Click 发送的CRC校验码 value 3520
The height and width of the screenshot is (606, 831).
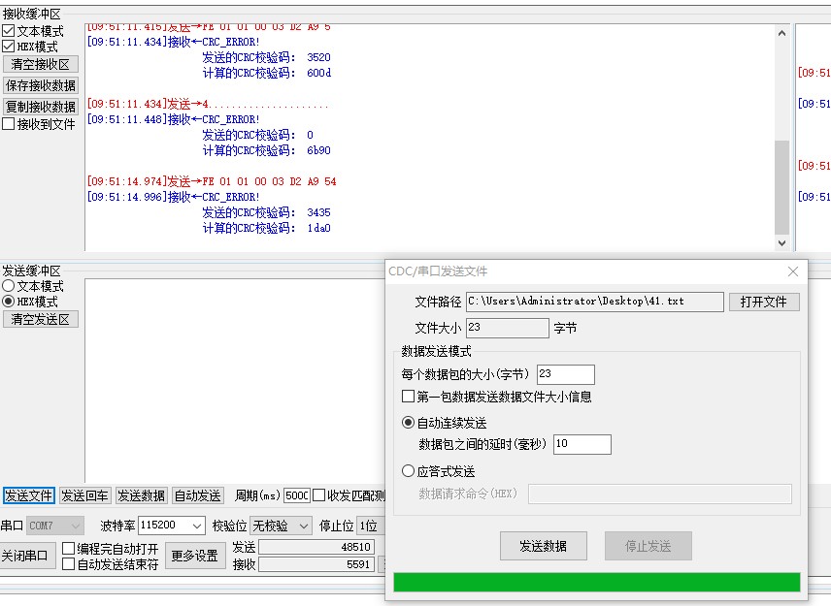tap(319, 57)
